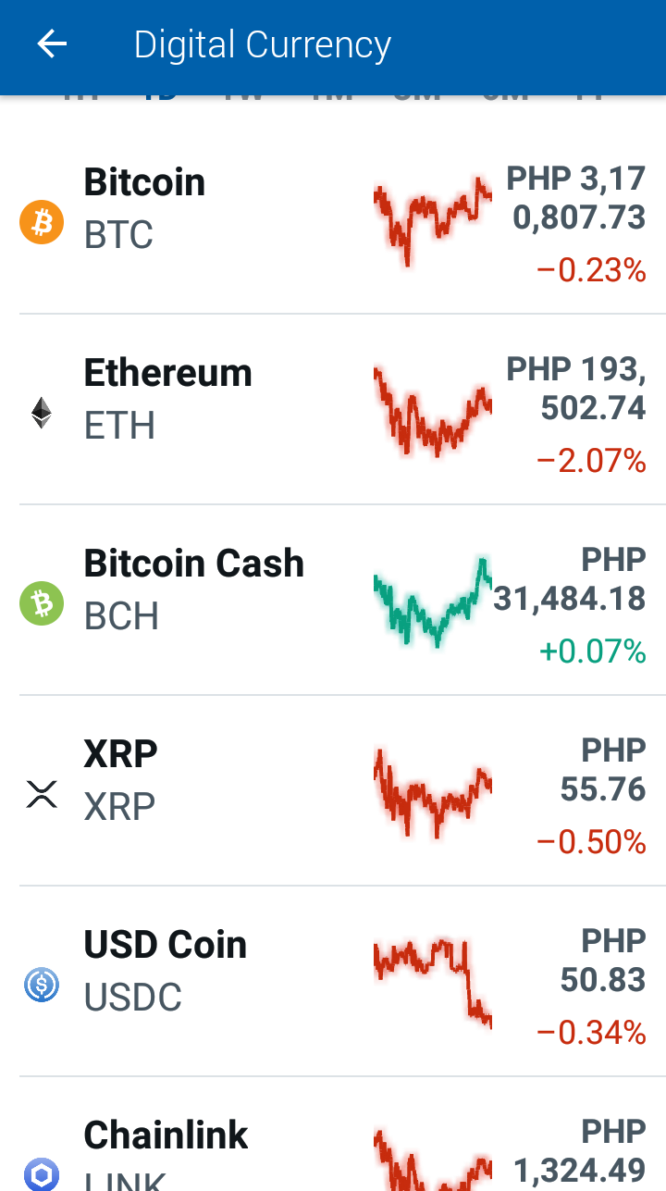Tap the Digital Currency header title

263,44
